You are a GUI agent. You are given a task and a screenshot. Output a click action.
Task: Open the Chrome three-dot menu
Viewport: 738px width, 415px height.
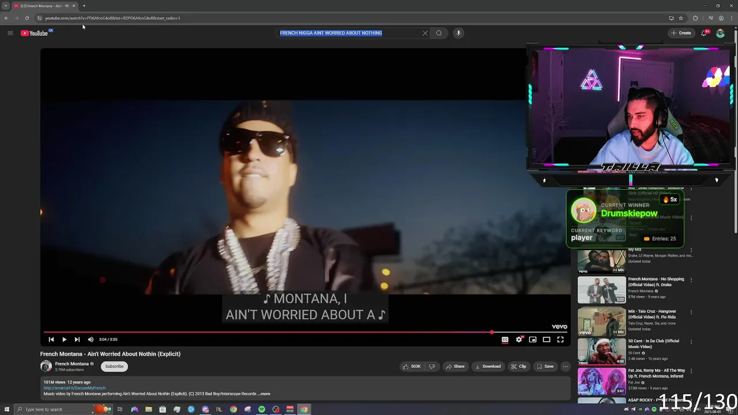pyautogui.click(x=732, y=18)
